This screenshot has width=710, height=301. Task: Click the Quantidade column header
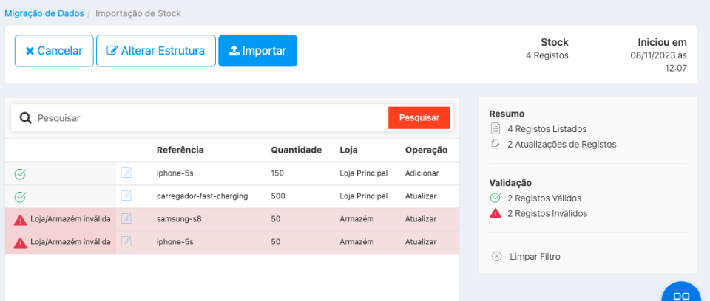296,150
